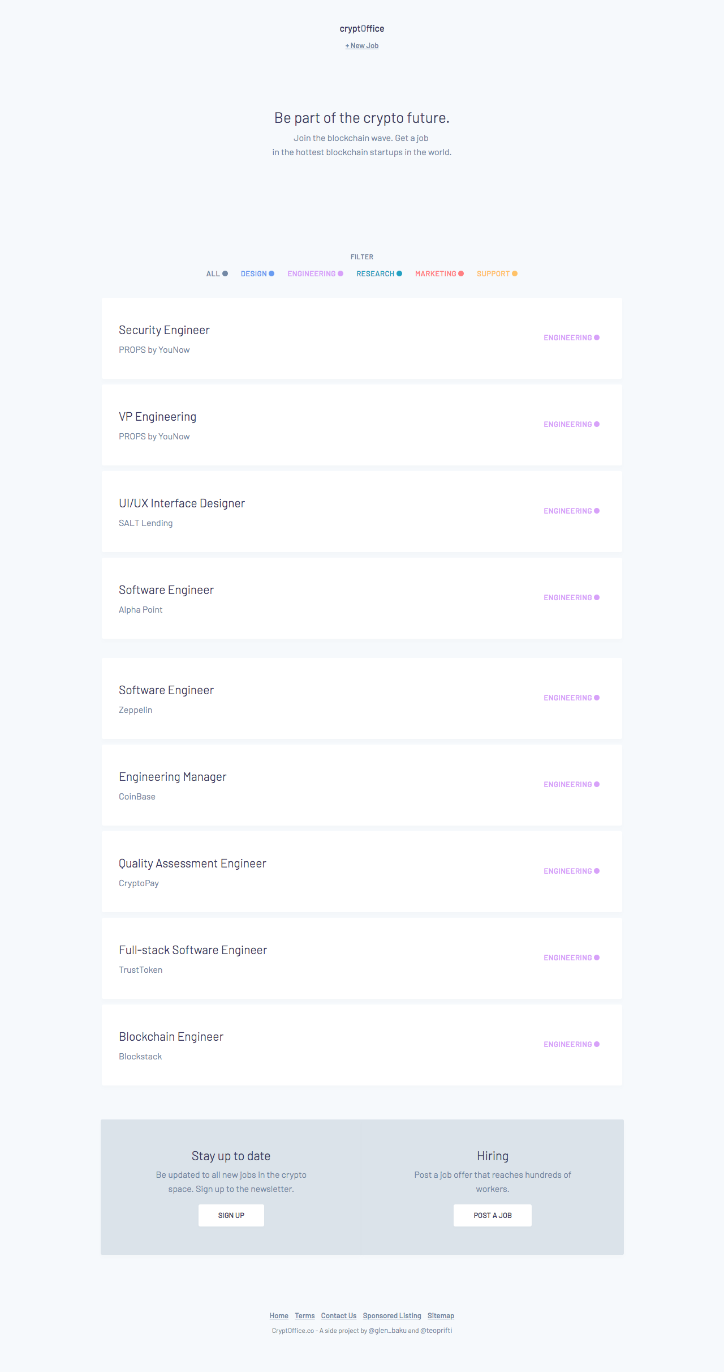The height and width of the screenshot is (1372, 724).
Task: Select the gray ALL filter dot icon
Action: 225,273
